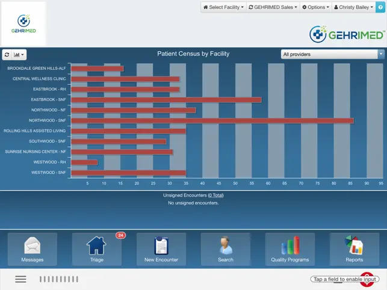Click the Southwood - SNF bar
Screen dimensions: 387x290
point(119,141)
